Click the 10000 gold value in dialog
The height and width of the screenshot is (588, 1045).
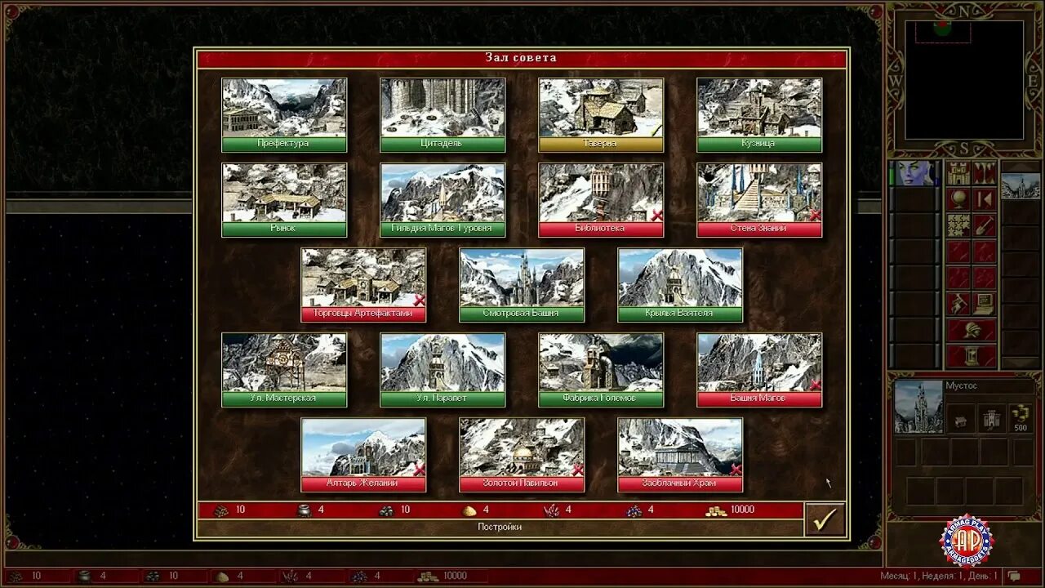[x=743, y=510]
